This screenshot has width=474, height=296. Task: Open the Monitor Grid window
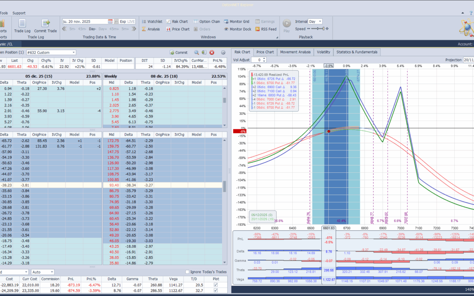coord(236,21)
